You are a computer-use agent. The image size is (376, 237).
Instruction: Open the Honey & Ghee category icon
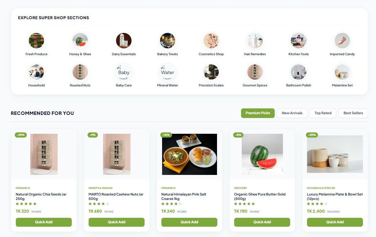click(x=80, y=41)
